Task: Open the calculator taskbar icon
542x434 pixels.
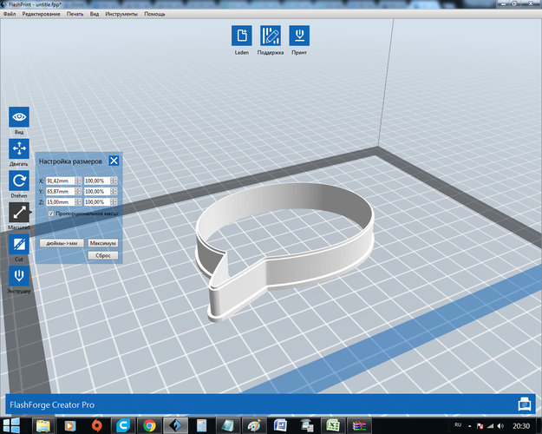Action: pyautogui.click(x=201, y=425)
